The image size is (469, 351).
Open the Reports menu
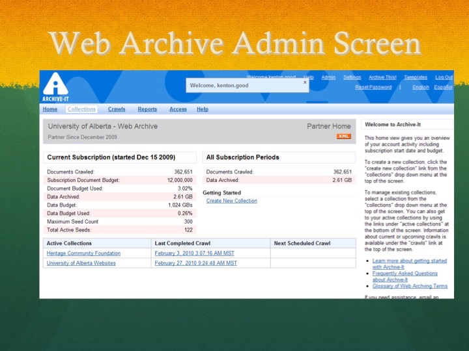[147, 109]
